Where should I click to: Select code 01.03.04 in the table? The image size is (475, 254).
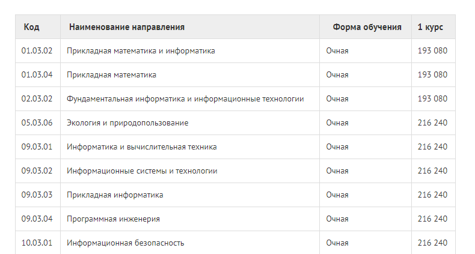tap(37, 75)
